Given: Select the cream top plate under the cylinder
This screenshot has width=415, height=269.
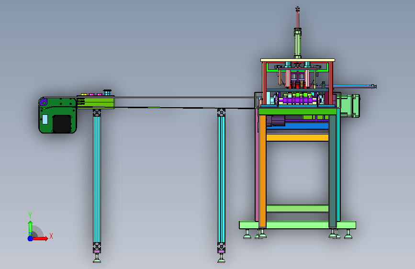Looking at the screenshot, I should click(x=298, y=60).
